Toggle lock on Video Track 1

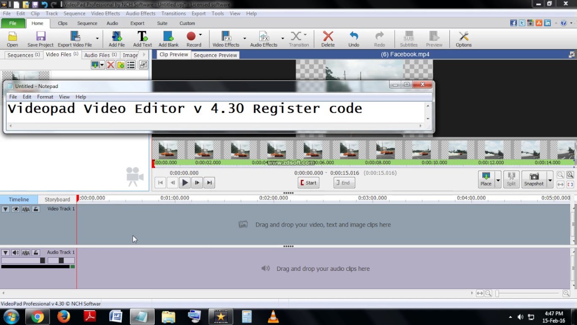(36, 209)
